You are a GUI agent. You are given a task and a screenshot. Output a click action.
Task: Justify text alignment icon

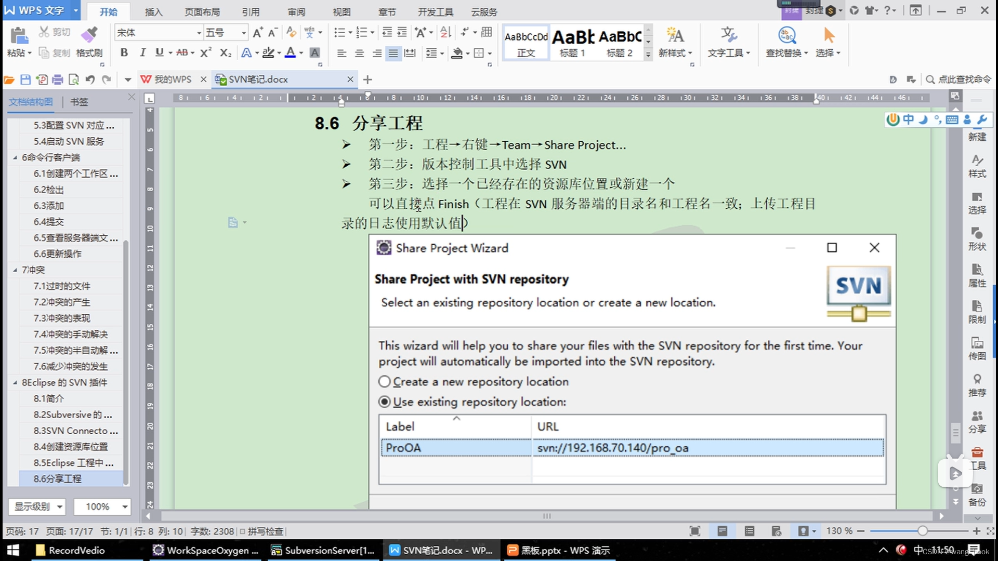point(393,53)
